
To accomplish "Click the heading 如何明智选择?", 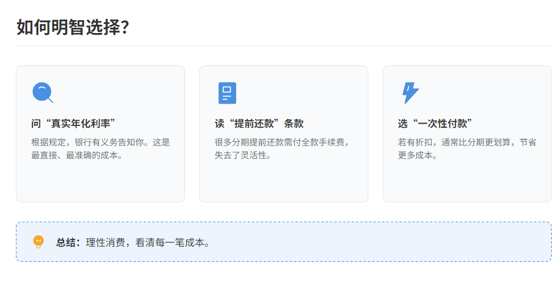I will (x=73, y=27).
